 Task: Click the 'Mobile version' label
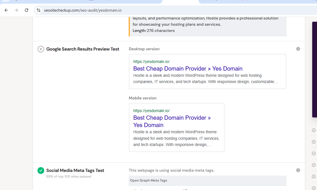point(142,98)
